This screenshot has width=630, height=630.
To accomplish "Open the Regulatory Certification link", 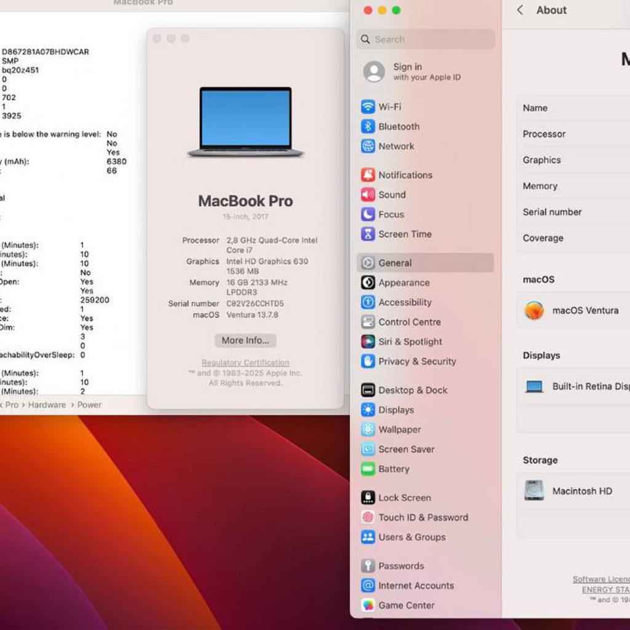I will click(x=245, y=362).
